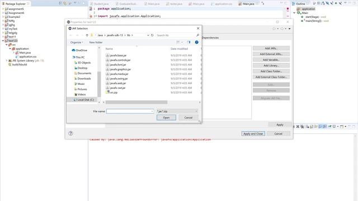Open the File name history dropdown arrow

152,111
